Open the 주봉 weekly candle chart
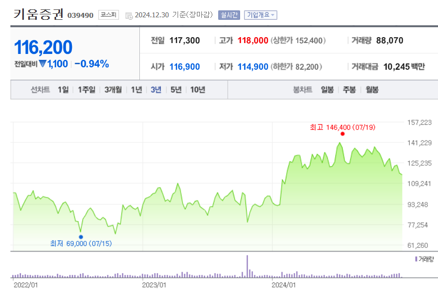438x289 pixels. click(x=349, y=90)
